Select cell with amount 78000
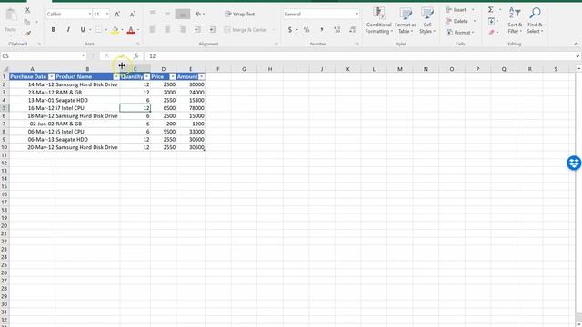The height and width of the screenshot is (327, 582). coord(190,108)
